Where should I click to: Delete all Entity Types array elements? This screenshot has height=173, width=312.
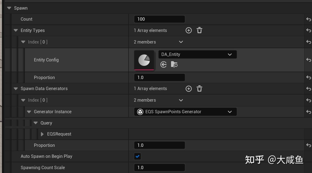coord(199,30)
